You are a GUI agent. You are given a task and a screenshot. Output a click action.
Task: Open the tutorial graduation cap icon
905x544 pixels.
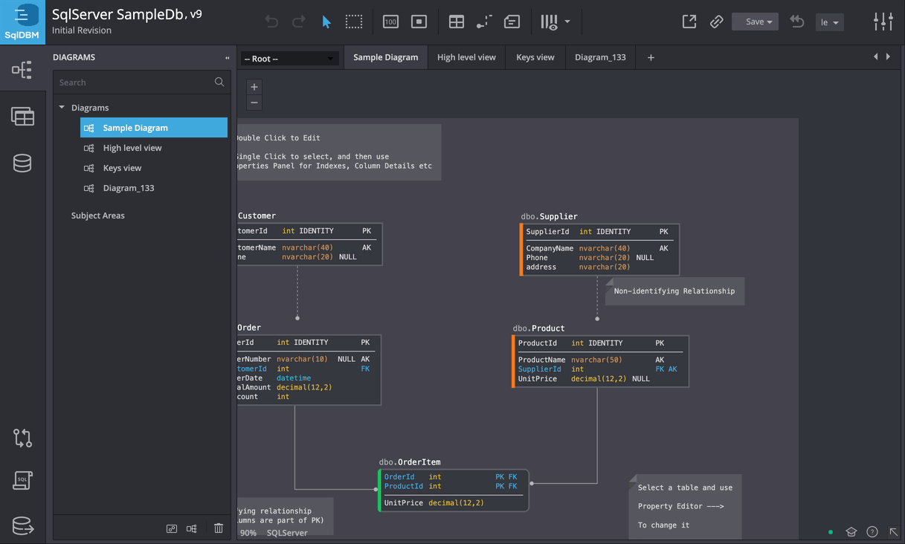pos(851,531)
